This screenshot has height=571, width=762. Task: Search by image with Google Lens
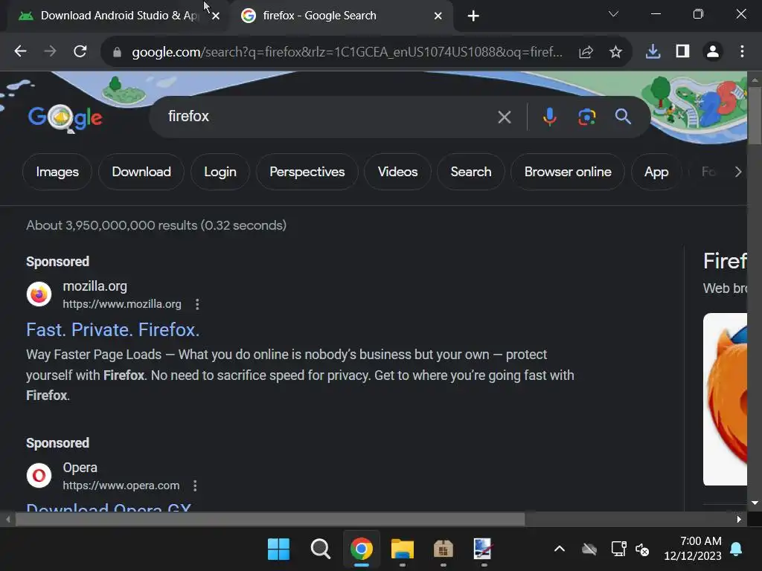[x=586, y=117]
